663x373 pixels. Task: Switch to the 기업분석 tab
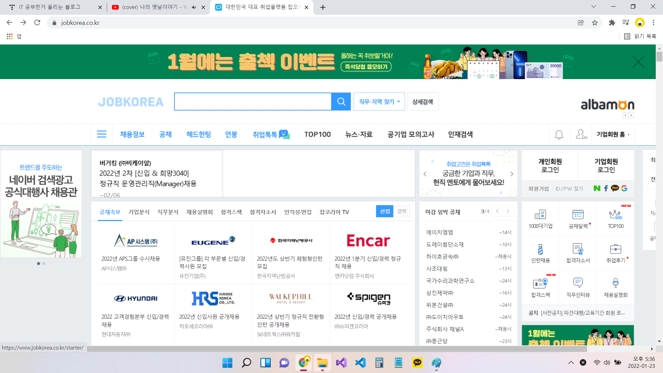(139, 212)
